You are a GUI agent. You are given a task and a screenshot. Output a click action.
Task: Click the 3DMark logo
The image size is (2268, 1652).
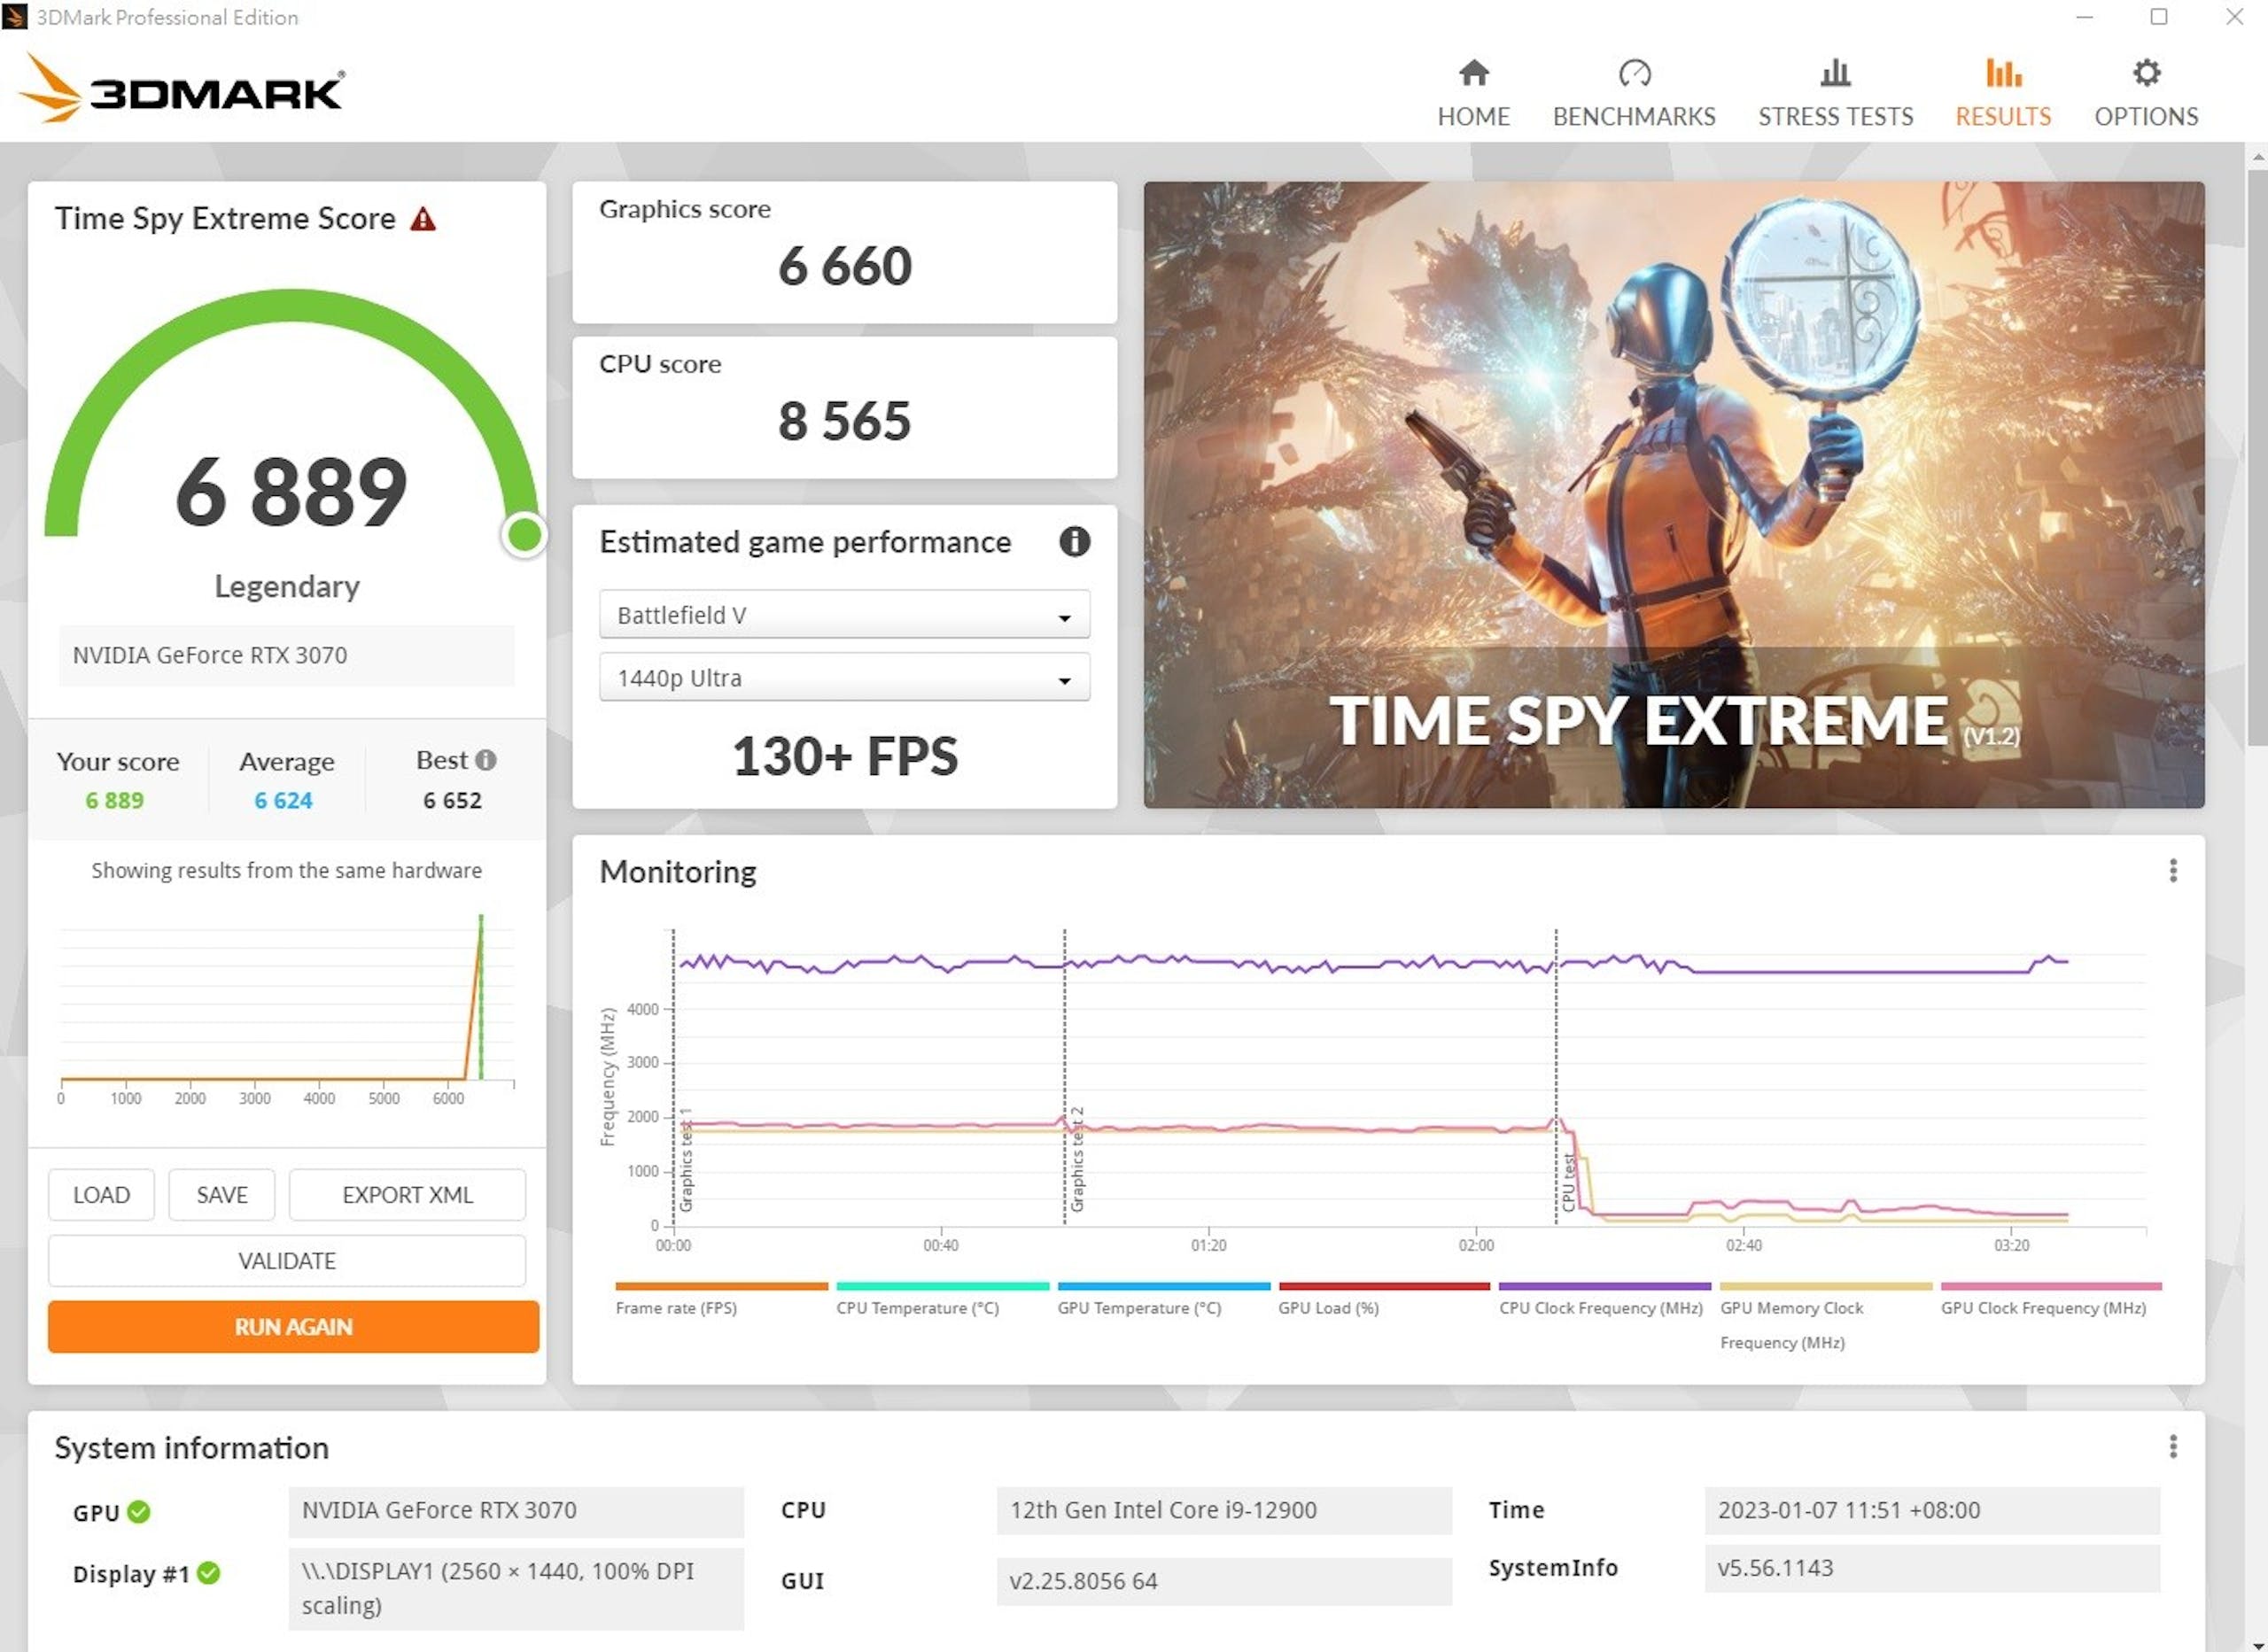coord(182,89)
